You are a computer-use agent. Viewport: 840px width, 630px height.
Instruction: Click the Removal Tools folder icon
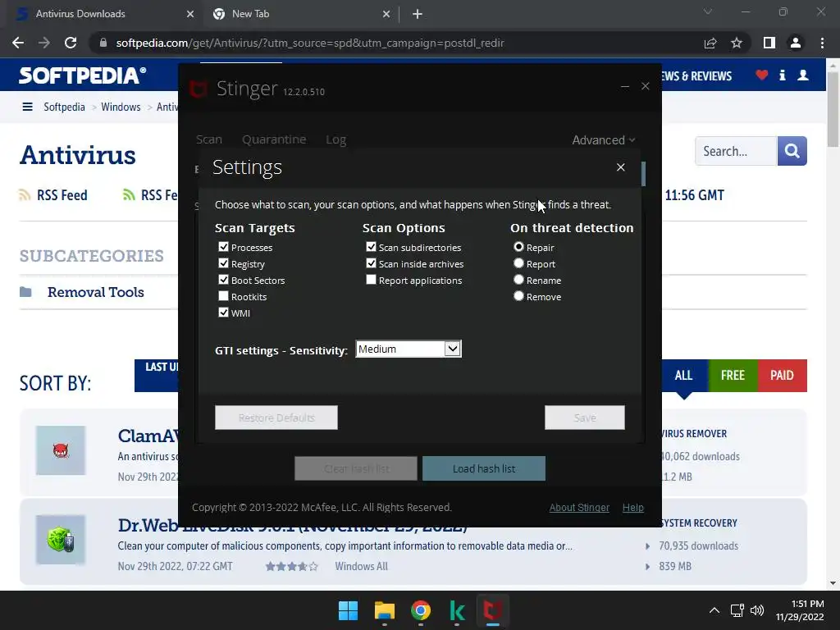coord(25,292)
